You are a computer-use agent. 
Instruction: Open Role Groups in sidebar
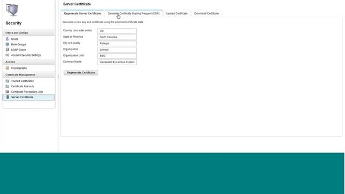coord(18,44)
